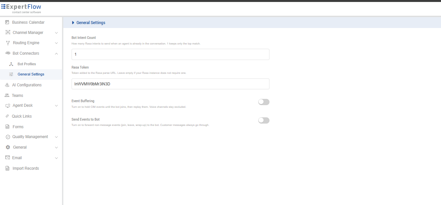Click the Import Records document icon
The image size is (441, 205).
[7, 168]
